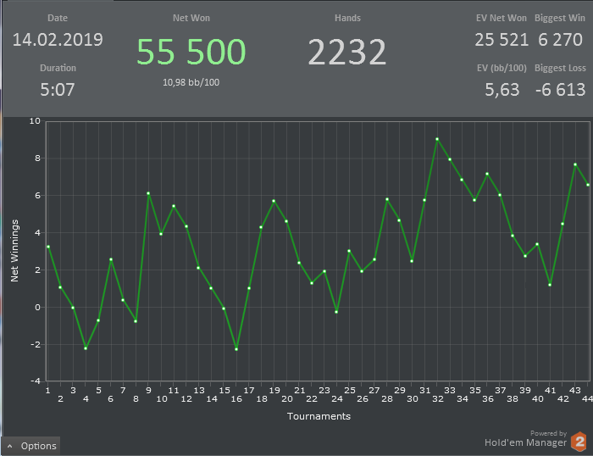Click the EV Net Won value 25 521

[502, 40]
